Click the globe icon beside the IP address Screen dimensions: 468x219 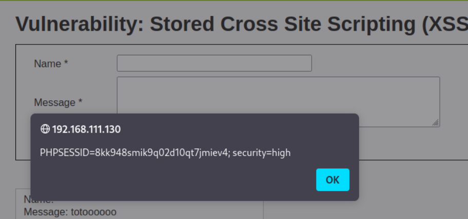(x=45, y=129)
